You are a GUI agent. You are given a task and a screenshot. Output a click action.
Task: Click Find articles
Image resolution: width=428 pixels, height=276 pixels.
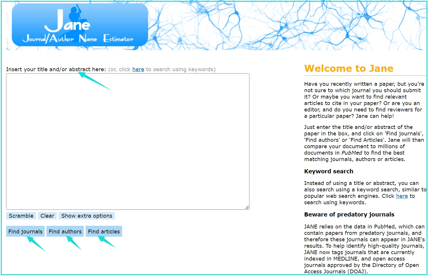(104, 231)
